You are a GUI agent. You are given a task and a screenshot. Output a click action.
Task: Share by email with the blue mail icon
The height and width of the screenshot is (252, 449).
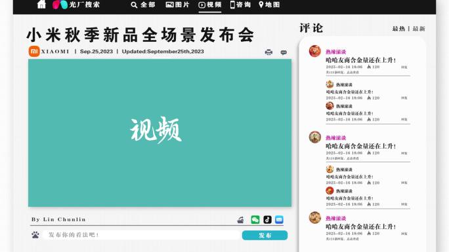(x=279, y=219)
